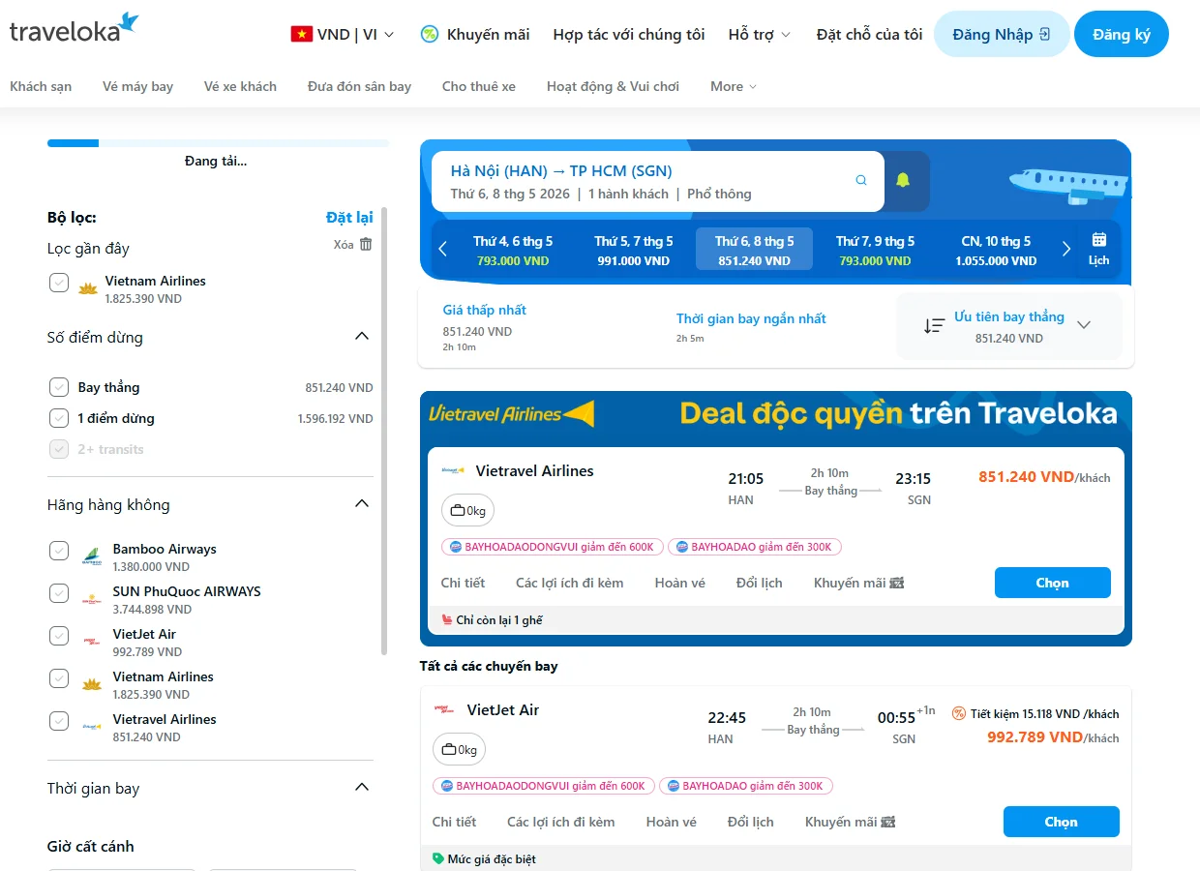This screenshot has height=871, width=1200.
Task: Switch to the Vé xe khách tab
Action: 239,86
